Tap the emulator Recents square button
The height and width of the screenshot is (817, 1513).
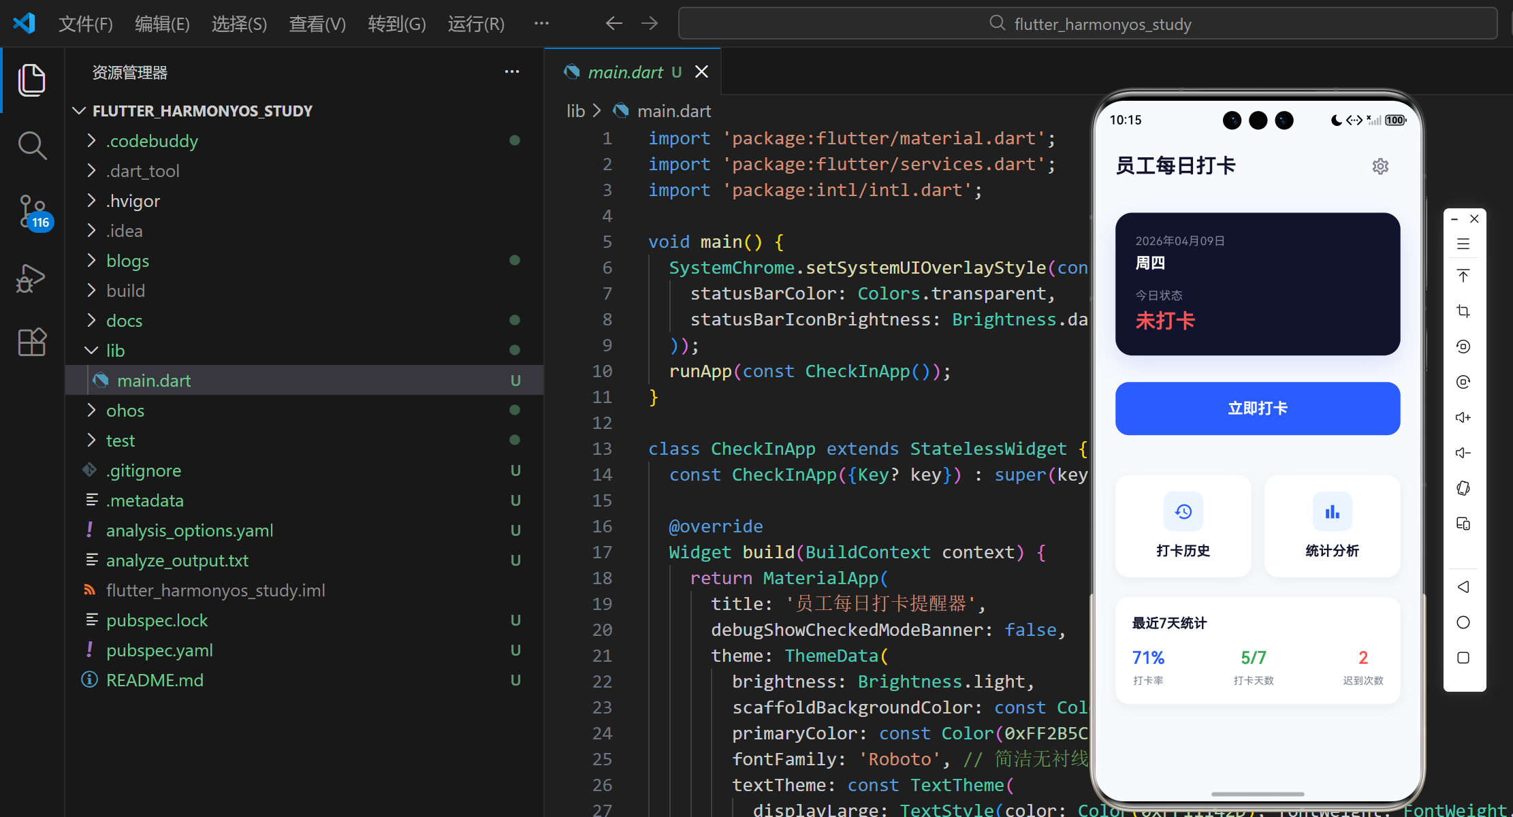[x=1463, y=658]
